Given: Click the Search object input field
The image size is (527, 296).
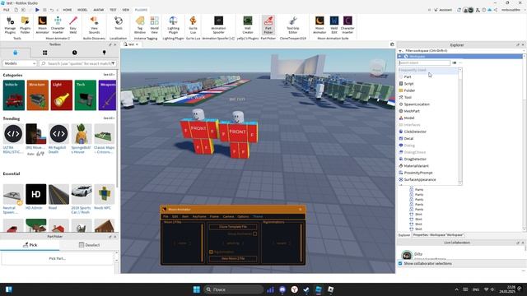Looking at the screenshot, I should (424, 62).
